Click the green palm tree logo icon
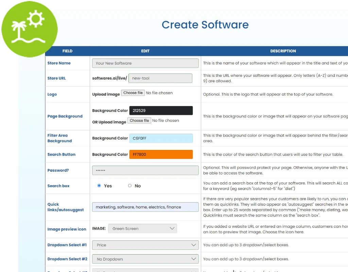 point(30,29)
